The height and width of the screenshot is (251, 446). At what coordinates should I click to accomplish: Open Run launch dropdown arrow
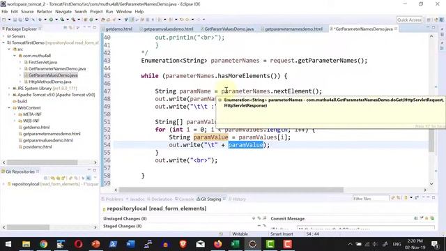[56, 20]
